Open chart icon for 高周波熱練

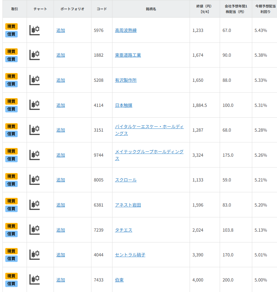click(34, 30)
